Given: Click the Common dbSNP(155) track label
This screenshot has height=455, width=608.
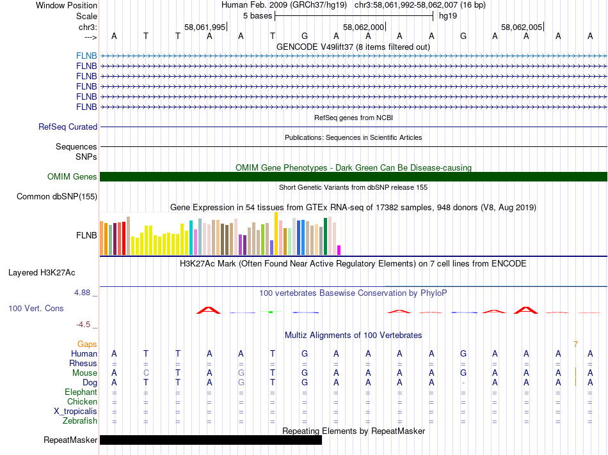Looking at the screenshot, I should pyautogui.click(x=57, y=196).
